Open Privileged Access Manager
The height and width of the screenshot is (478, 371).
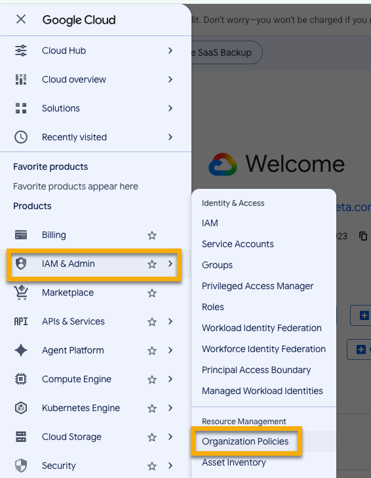[x=258, y=287]
